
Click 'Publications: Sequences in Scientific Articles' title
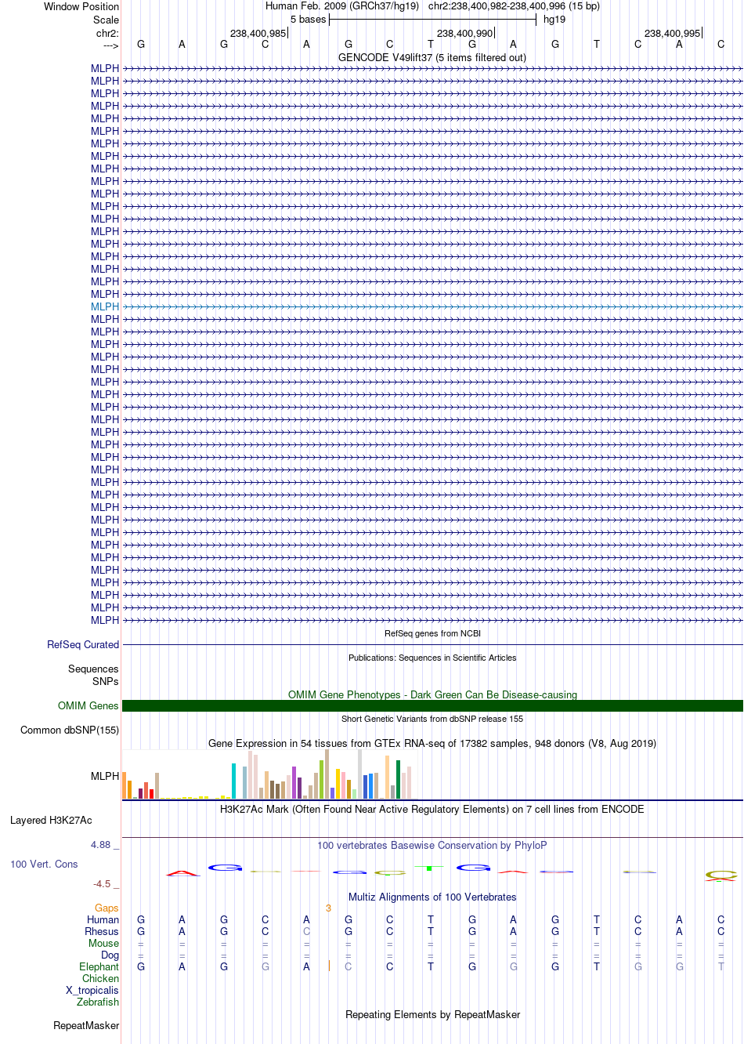[x=432, y=658]
